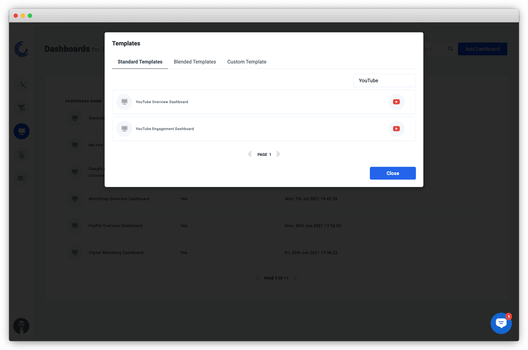Click YouTube icon in Overview Dashboard row

[396, 102]
